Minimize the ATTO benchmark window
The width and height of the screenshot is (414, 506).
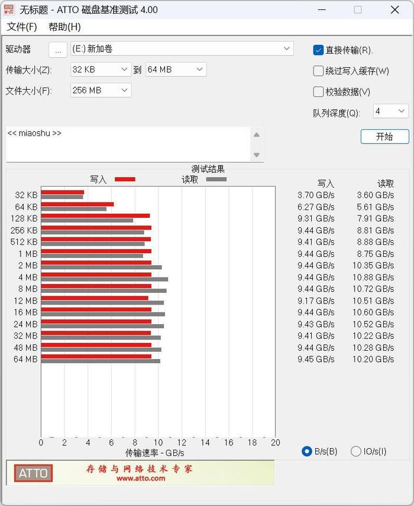pyautogui.click(x=322, y=9)
